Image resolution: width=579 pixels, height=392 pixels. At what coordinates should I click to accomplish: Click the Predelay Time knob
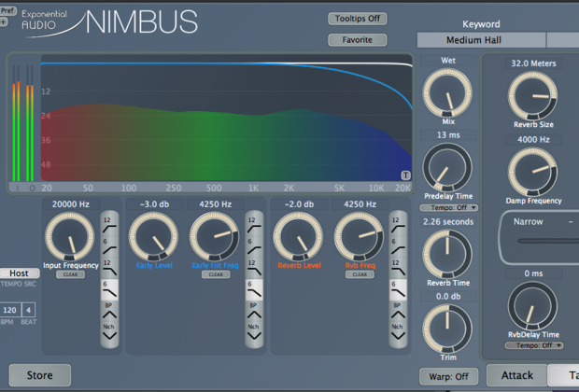(x=447, y=168)
